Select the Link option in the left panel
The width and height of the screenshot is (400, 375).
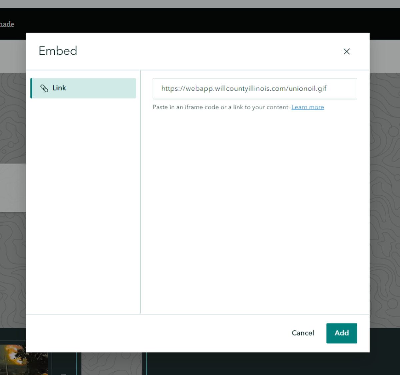tap(83, 88)
